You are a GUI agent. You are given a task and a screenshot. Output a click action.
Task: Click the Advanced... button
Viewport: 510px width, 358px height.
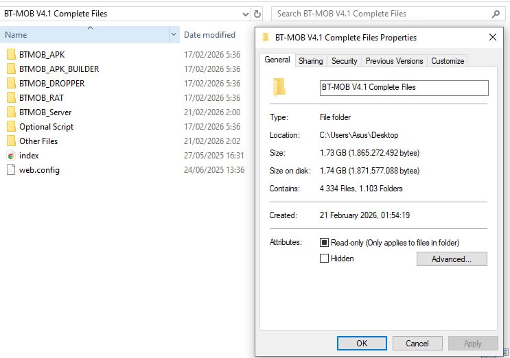(x=451, y=259)
